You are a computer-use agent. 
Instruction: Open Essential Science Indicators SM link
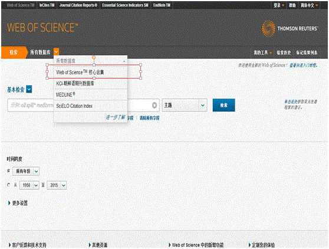[125, 5]
